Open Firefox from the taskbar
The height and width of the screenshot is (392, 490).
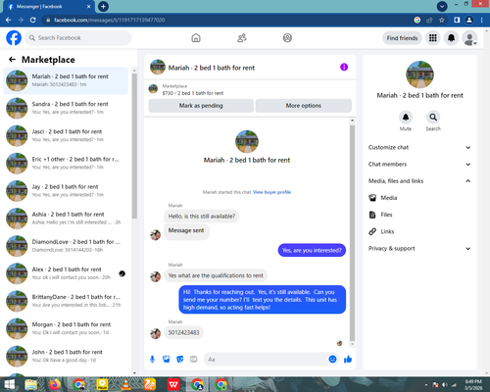coord(55,385)
